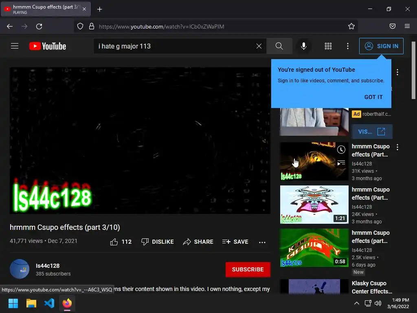Go forward in Firefox

click(24, 26)
